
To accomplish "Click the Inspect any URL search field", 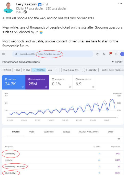I will click(x=53, y=54).
